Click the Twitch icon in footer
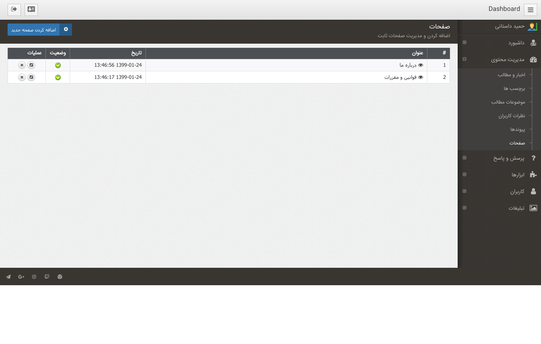 [x=47, y=277]
